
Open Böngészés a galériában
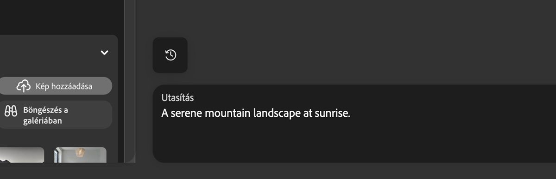(55, 115)
